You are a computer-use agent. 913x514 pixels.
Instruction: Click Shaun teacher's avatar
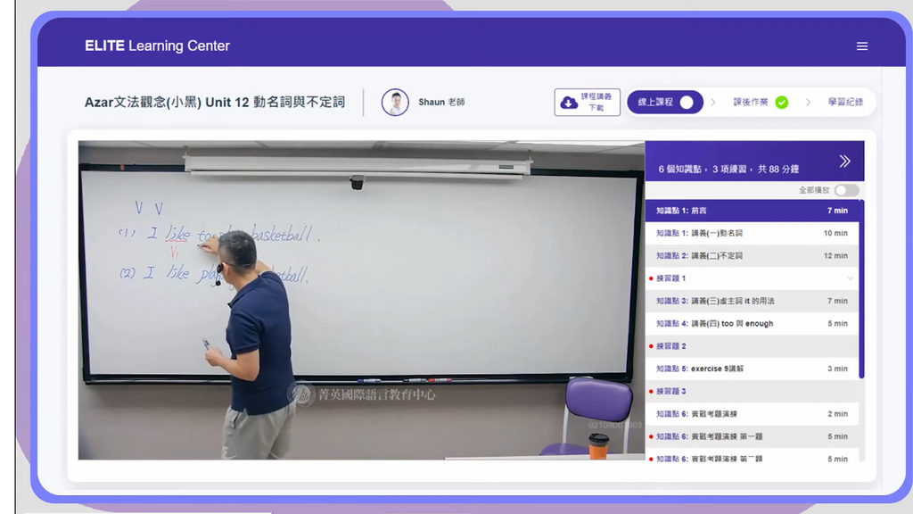[x=395, y=103]
